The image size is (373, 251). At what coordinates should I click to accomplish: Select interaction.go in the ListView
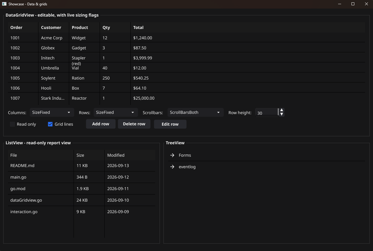coord(41,212)
